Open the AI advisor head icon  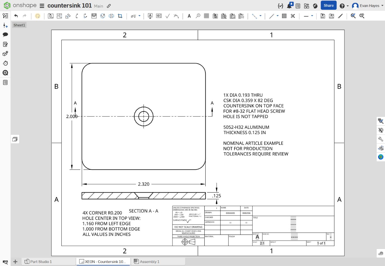tap(315, 6)
